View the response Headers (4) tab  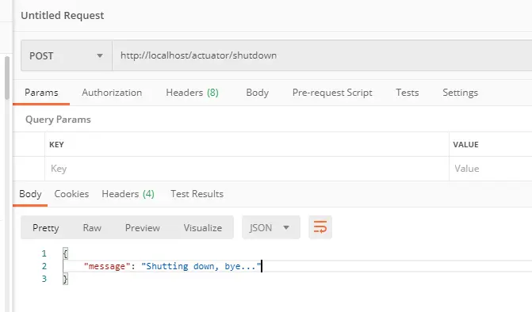[128, 194]
